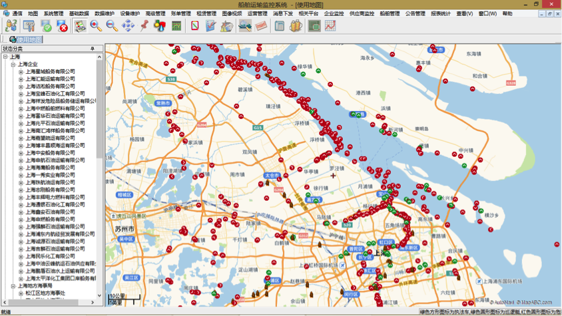Open the green abacus grid icon
Viewport: 562px width, 316px height.
pyautogui.click(x=176, y=26)
